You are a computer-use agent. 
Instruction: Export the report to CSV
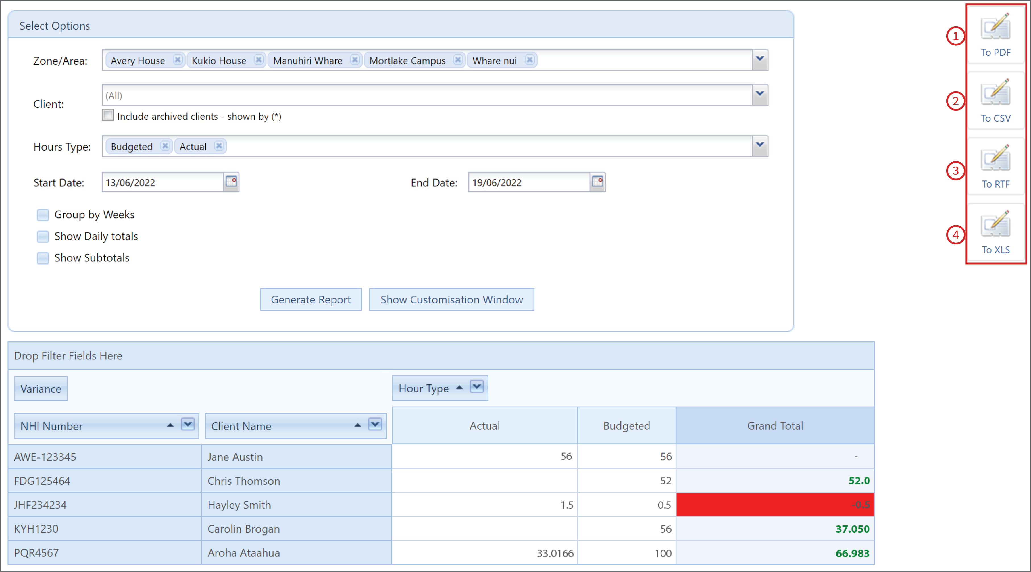(995, 101)
